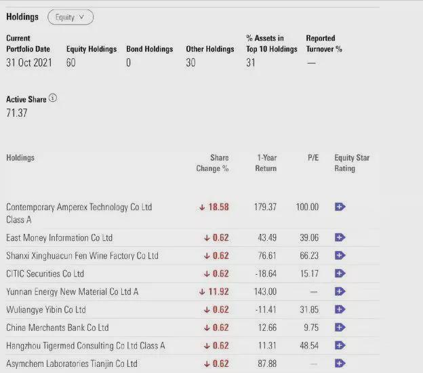Open CITIC Securities Co Ltd holding

(x=45, y=274)
